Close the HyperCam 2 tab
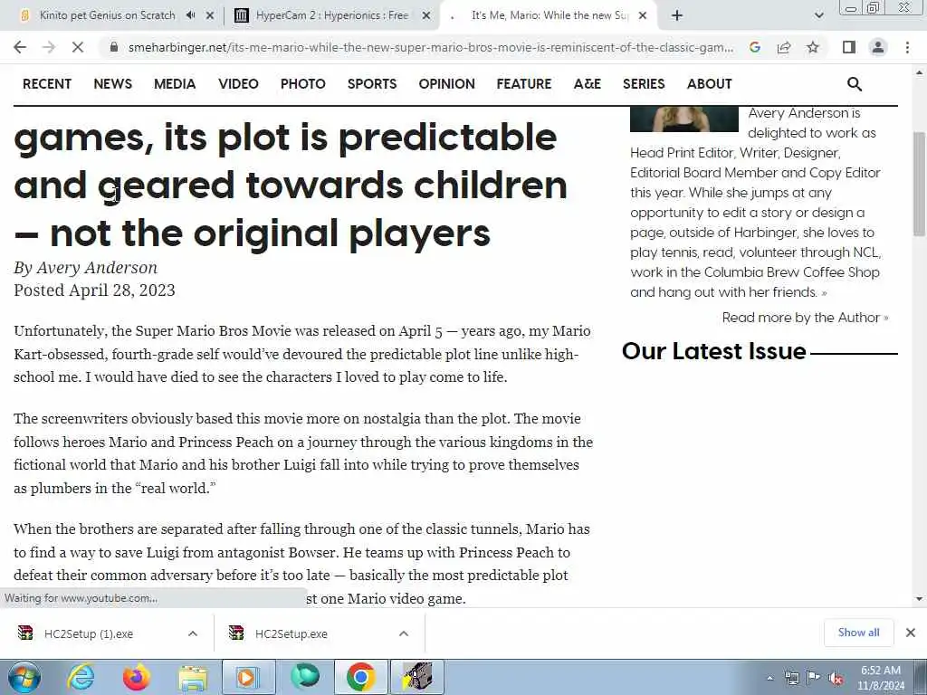 click(x=425, y=15)
